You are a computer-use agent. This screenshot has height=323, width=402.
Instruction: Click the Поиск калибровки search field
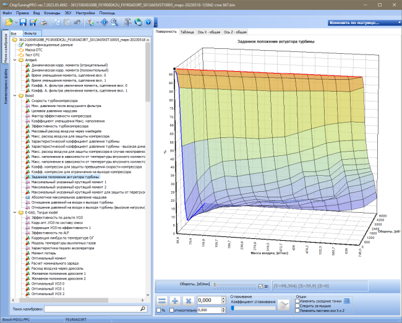click(96, 309)
